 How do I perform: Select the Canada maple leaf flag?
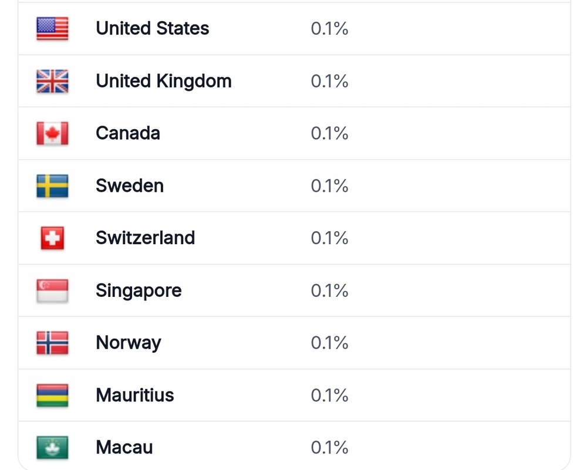[x=52, y=133]
